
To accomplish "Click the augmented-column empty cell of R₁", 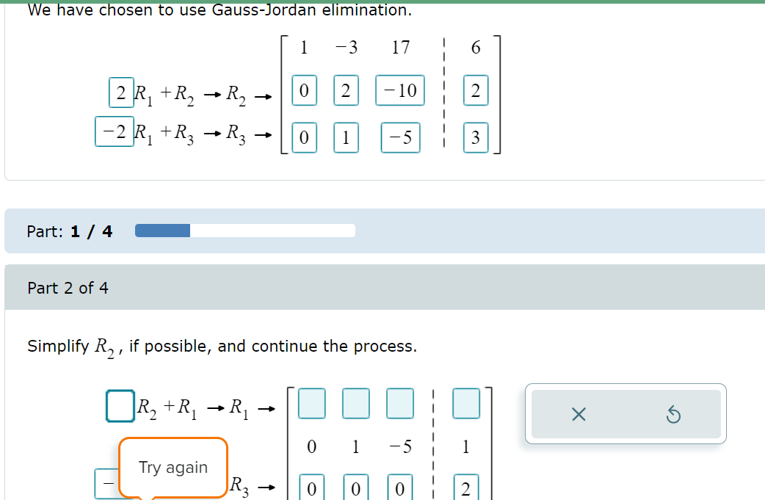I will tap(466, 403).
